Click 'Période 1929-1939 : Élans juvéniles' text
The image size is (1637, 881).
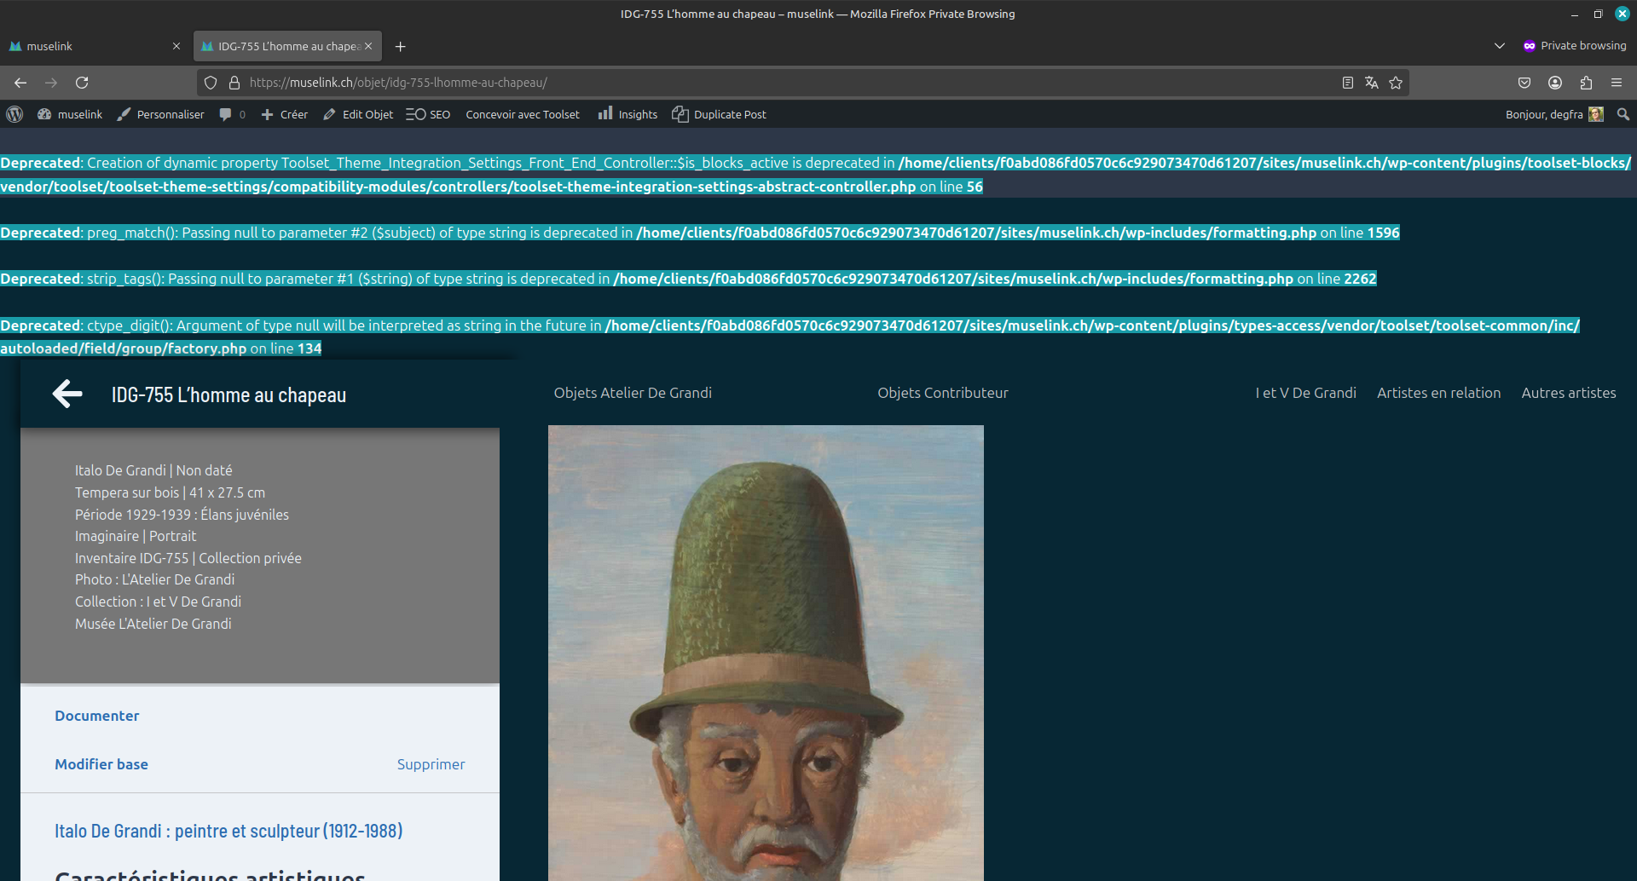point(182,515)
